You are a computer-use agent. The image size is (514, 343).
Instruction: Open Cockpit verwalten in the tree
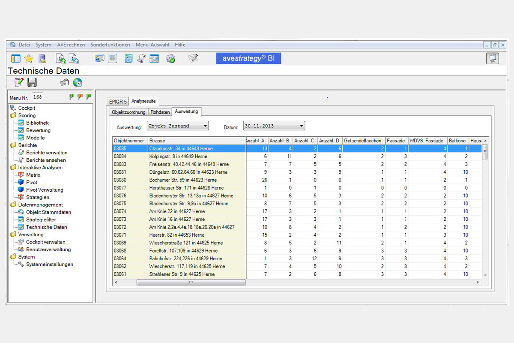[46, 242]
